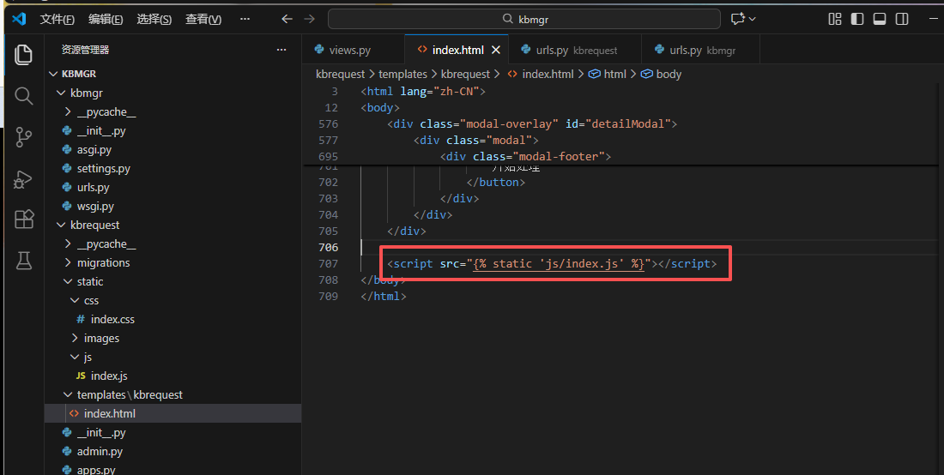Image resolution: width=944 pixels, height=475 pixels.
Task: Go forward with the right arrow
Action: (310, 19)
